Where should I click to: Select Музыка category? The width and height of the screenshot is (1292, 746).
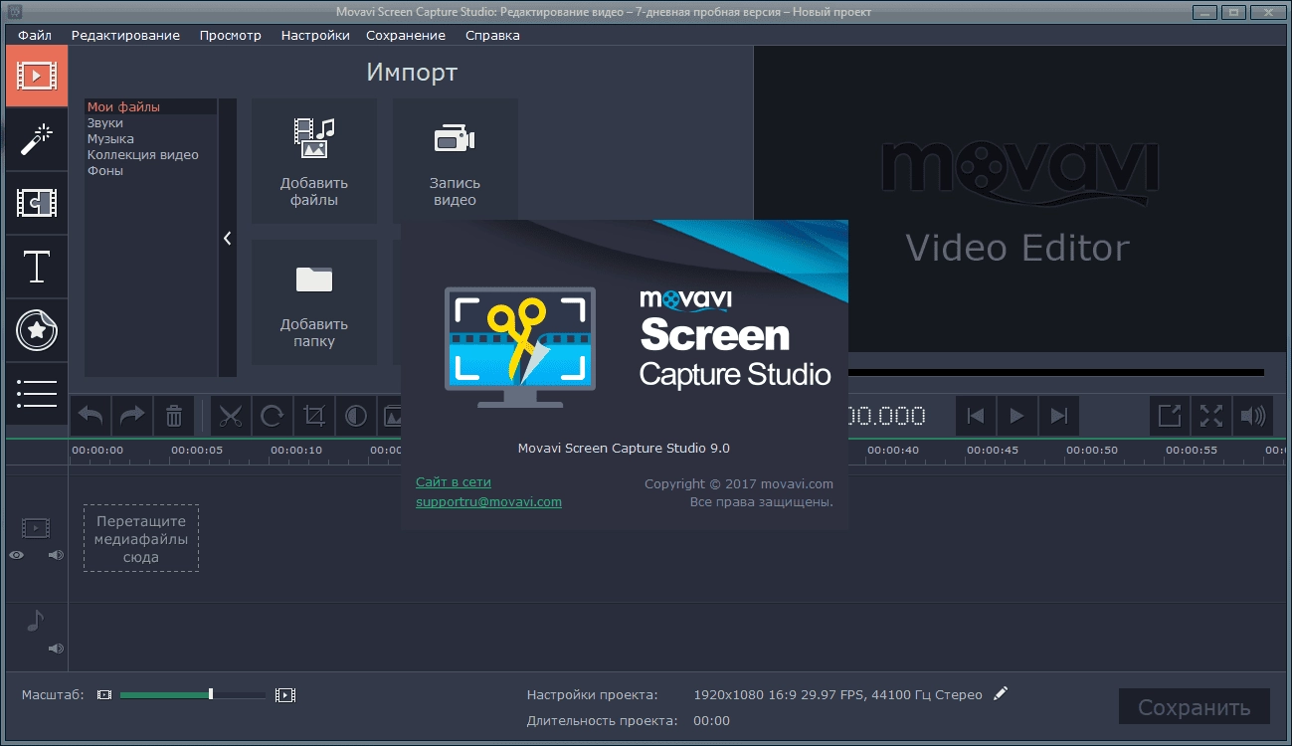[151, 138]
